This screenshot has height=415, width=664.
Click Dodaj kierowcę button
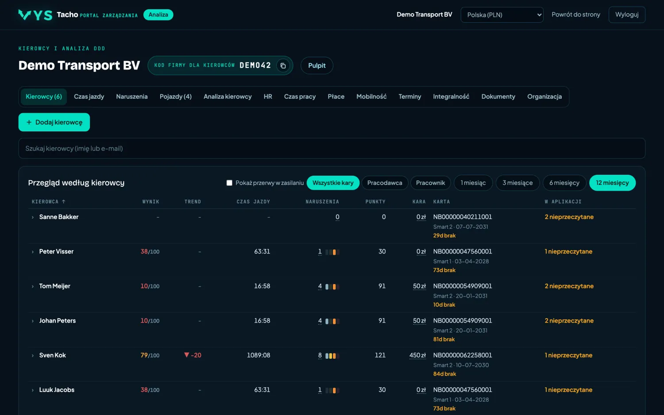click(x=54, y=122)
